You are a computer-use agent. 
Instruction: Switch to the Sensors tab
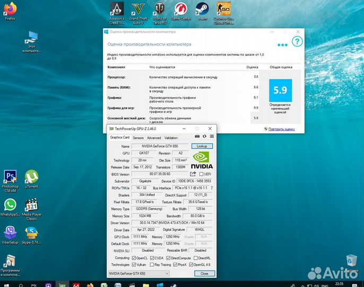point(138,138)
